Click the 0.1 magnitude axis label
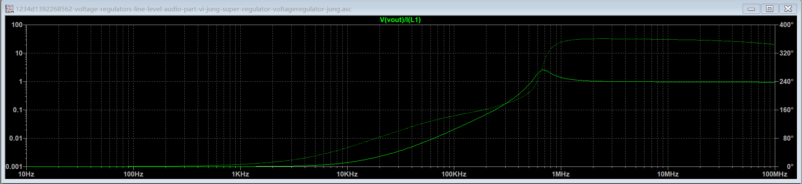This screenshot has height=184, width=802. click(x=18, y=110)
